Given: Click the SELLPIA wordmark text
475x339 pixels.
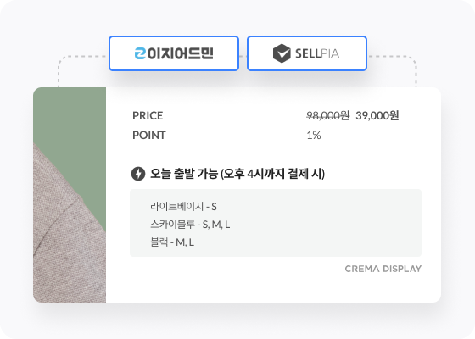Looking at the screenshot, I should pos(317,54).
